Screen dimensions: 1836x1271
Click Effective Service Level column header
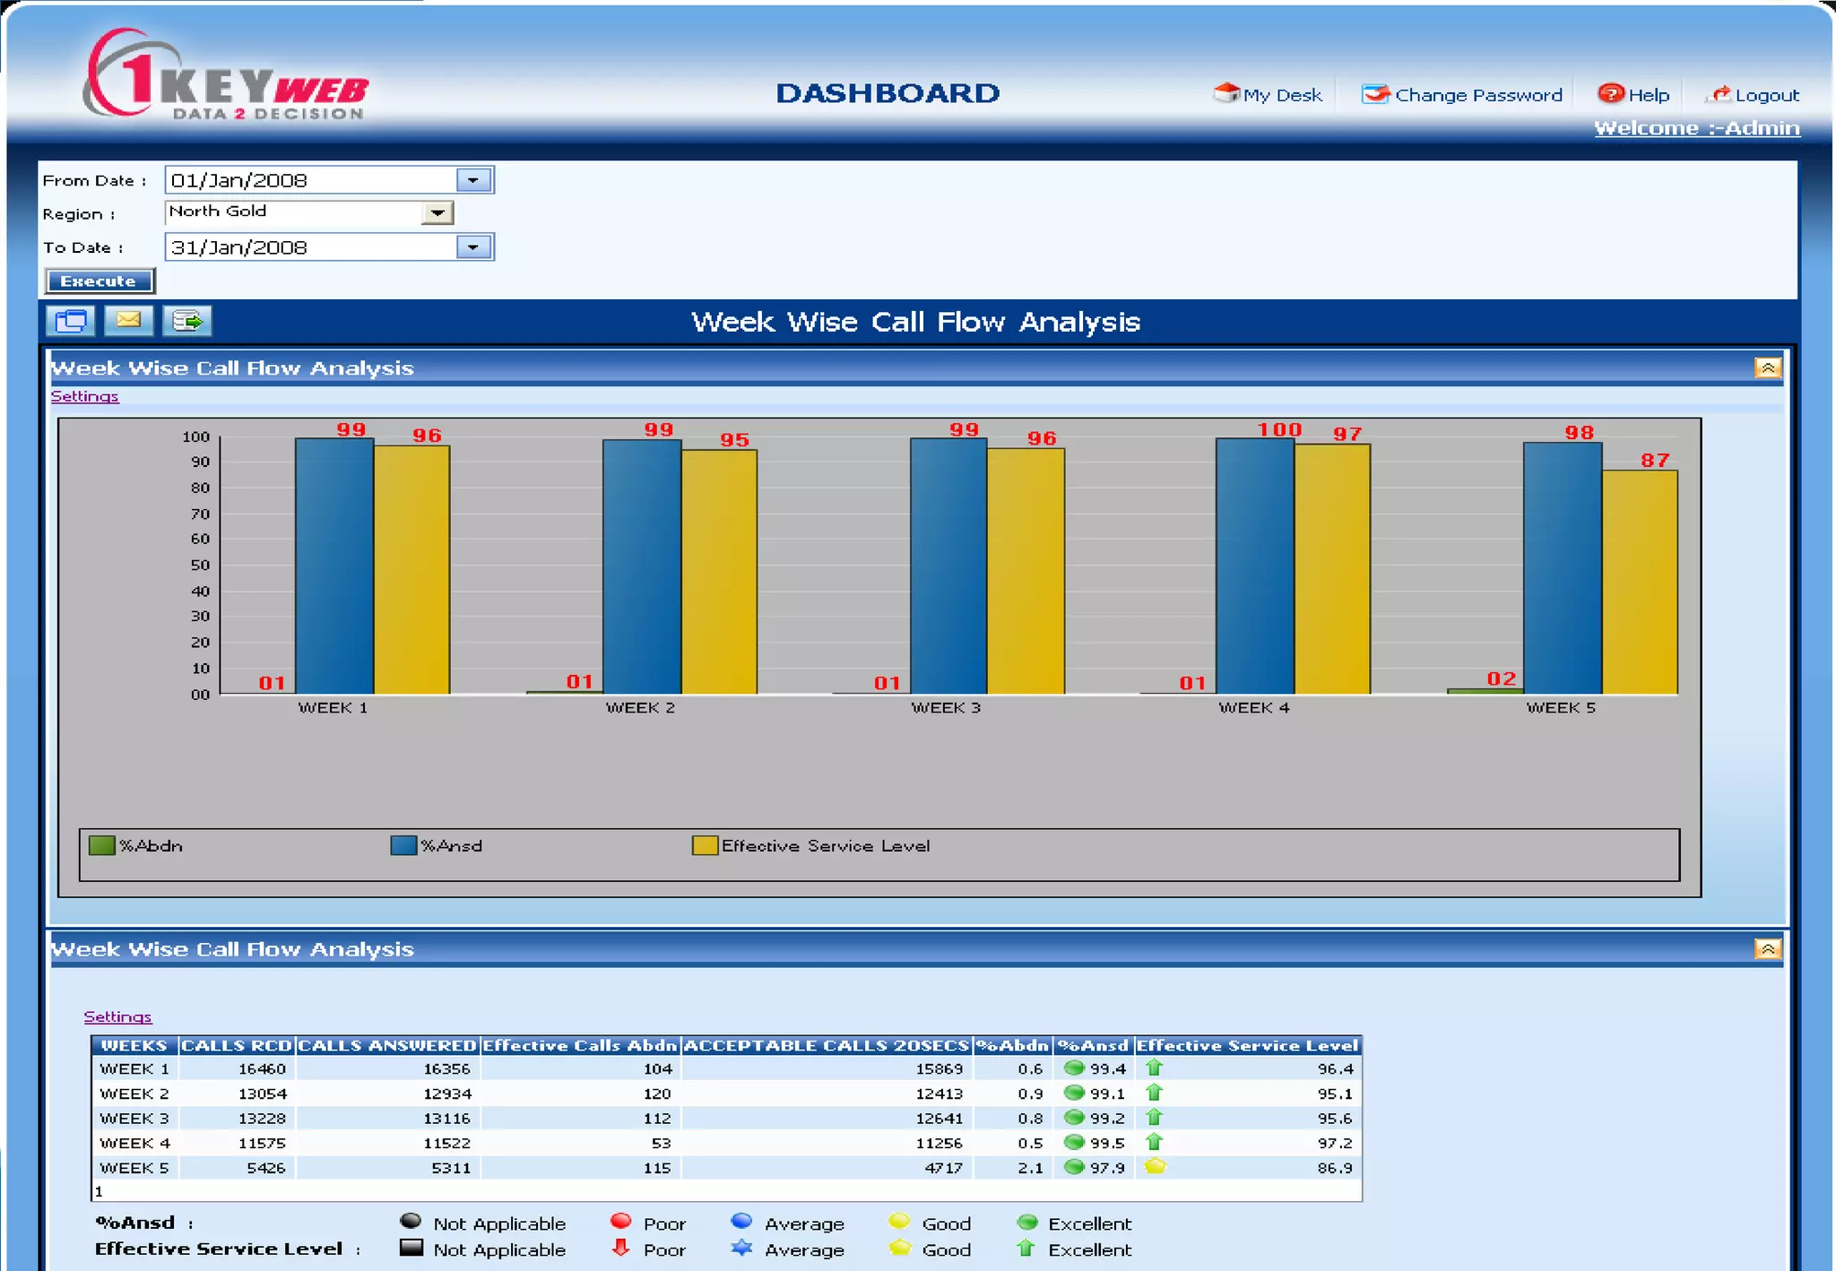(x=1248, y=1045)
